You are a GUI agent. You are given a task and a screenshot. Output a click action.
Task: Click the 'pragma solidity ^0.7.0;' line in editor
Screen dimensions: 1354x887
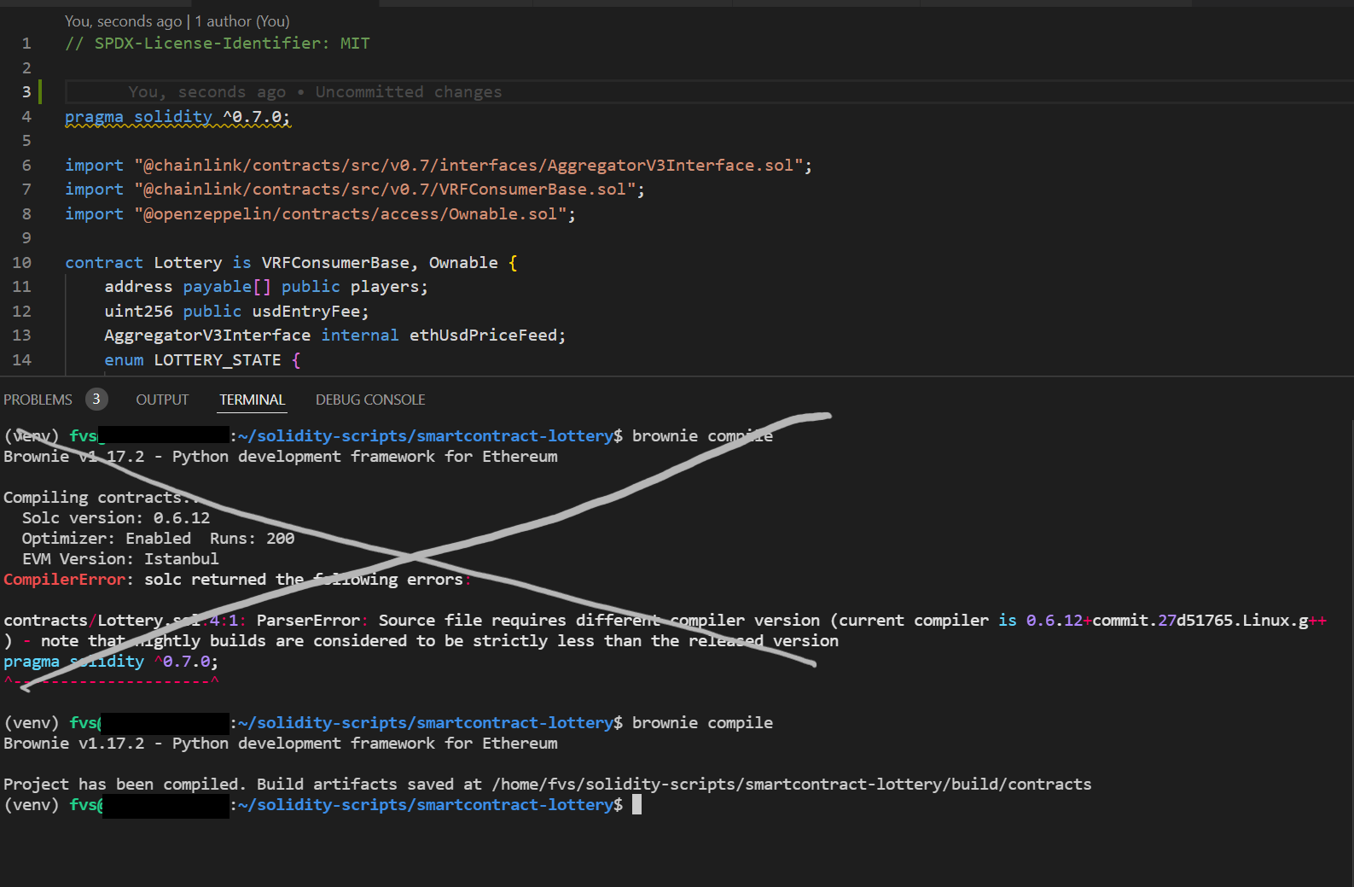[x=177, y=117]
